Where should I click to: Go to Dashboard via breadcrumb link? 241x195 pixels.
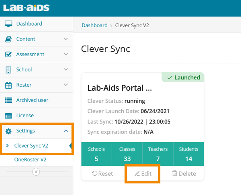coord(94,25)
